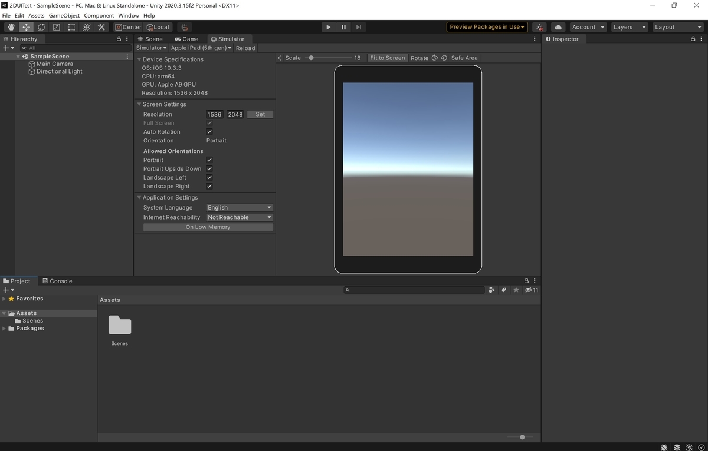Open the Simulator view mode dropdown
The height and width of the screenshot is (451, 708).
pyautogui.click(x=152, y=48)
